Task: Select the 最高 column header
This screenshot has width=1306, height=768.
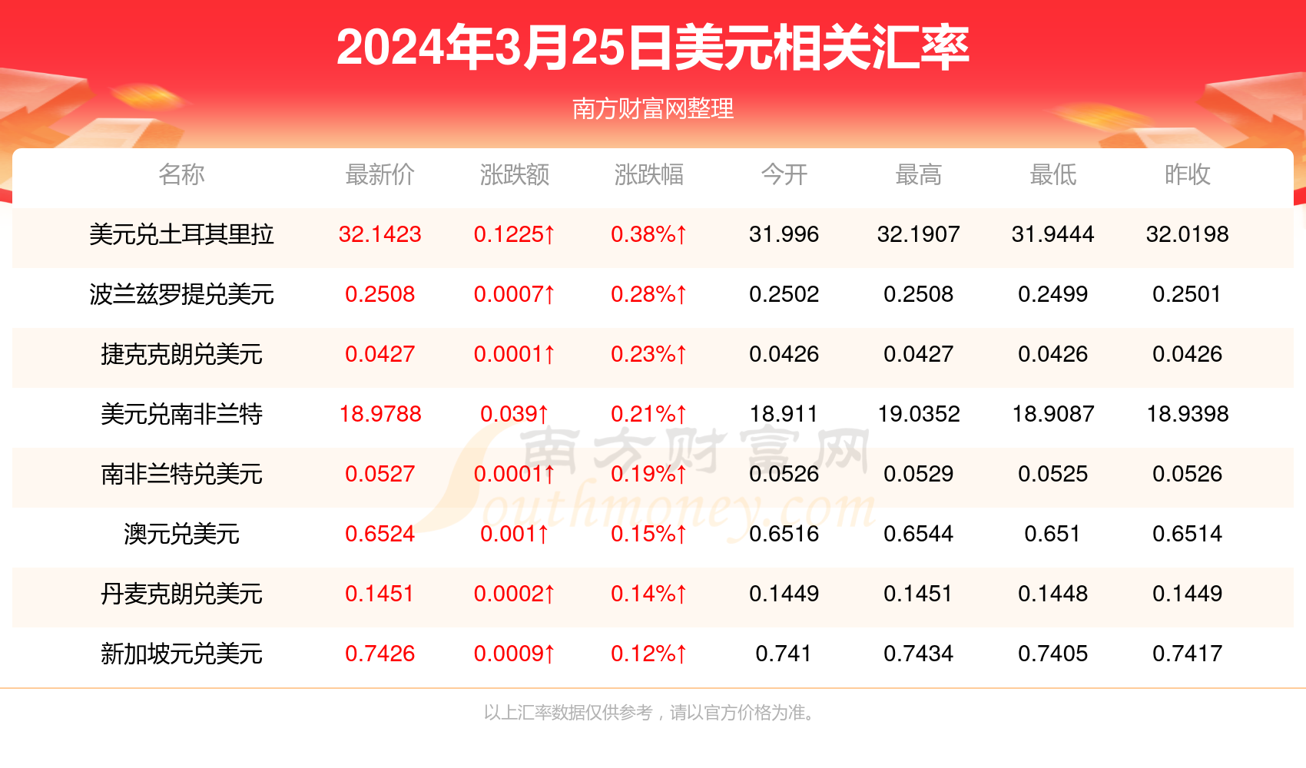Action: [918, 174]
